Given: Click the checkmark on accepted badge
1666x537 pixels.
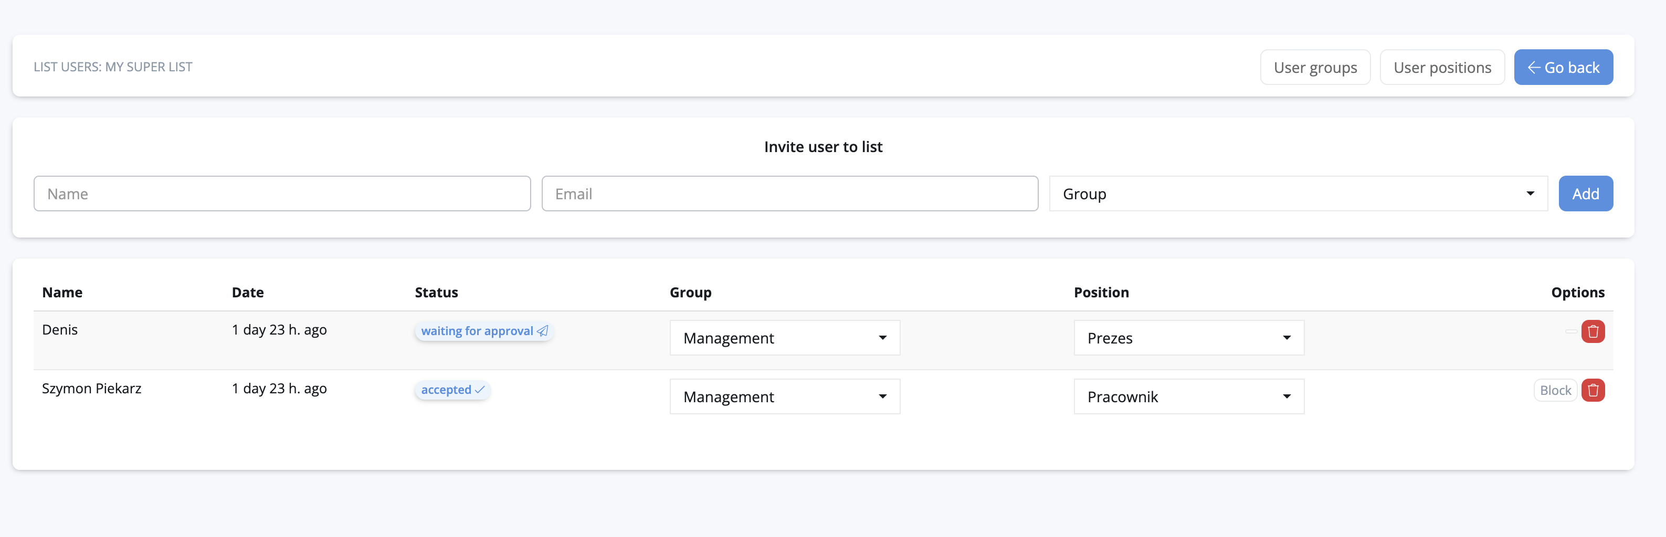Looking at the screenshot, I should click(x=480, y=390).
